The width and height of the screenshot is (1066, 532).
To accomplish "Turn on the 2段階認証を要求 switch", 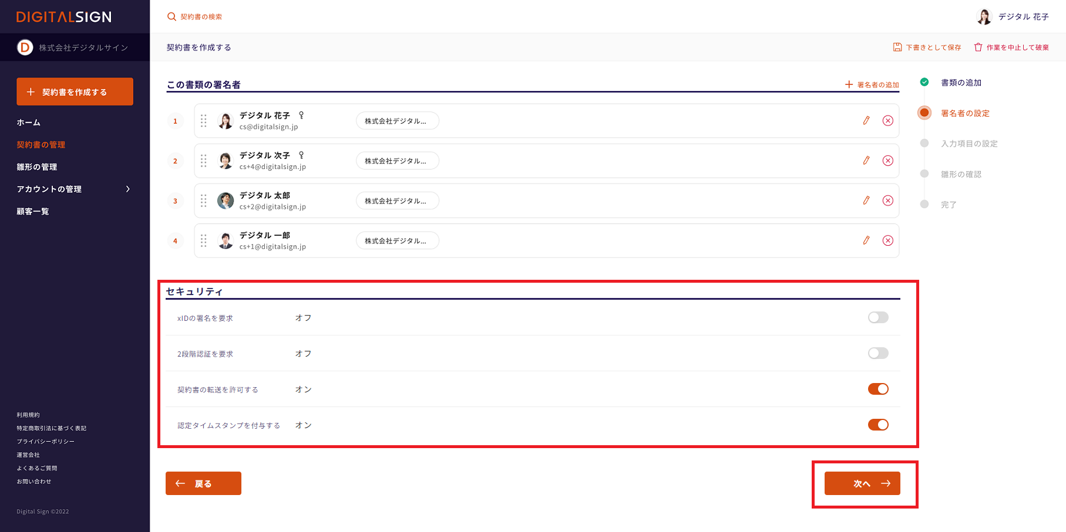I will tap(877, 353).
